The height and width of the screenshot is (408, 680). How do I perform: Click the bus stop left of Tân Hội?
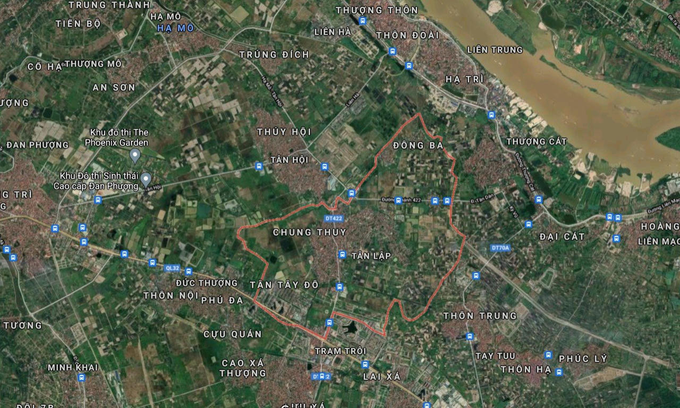point(259,166)
